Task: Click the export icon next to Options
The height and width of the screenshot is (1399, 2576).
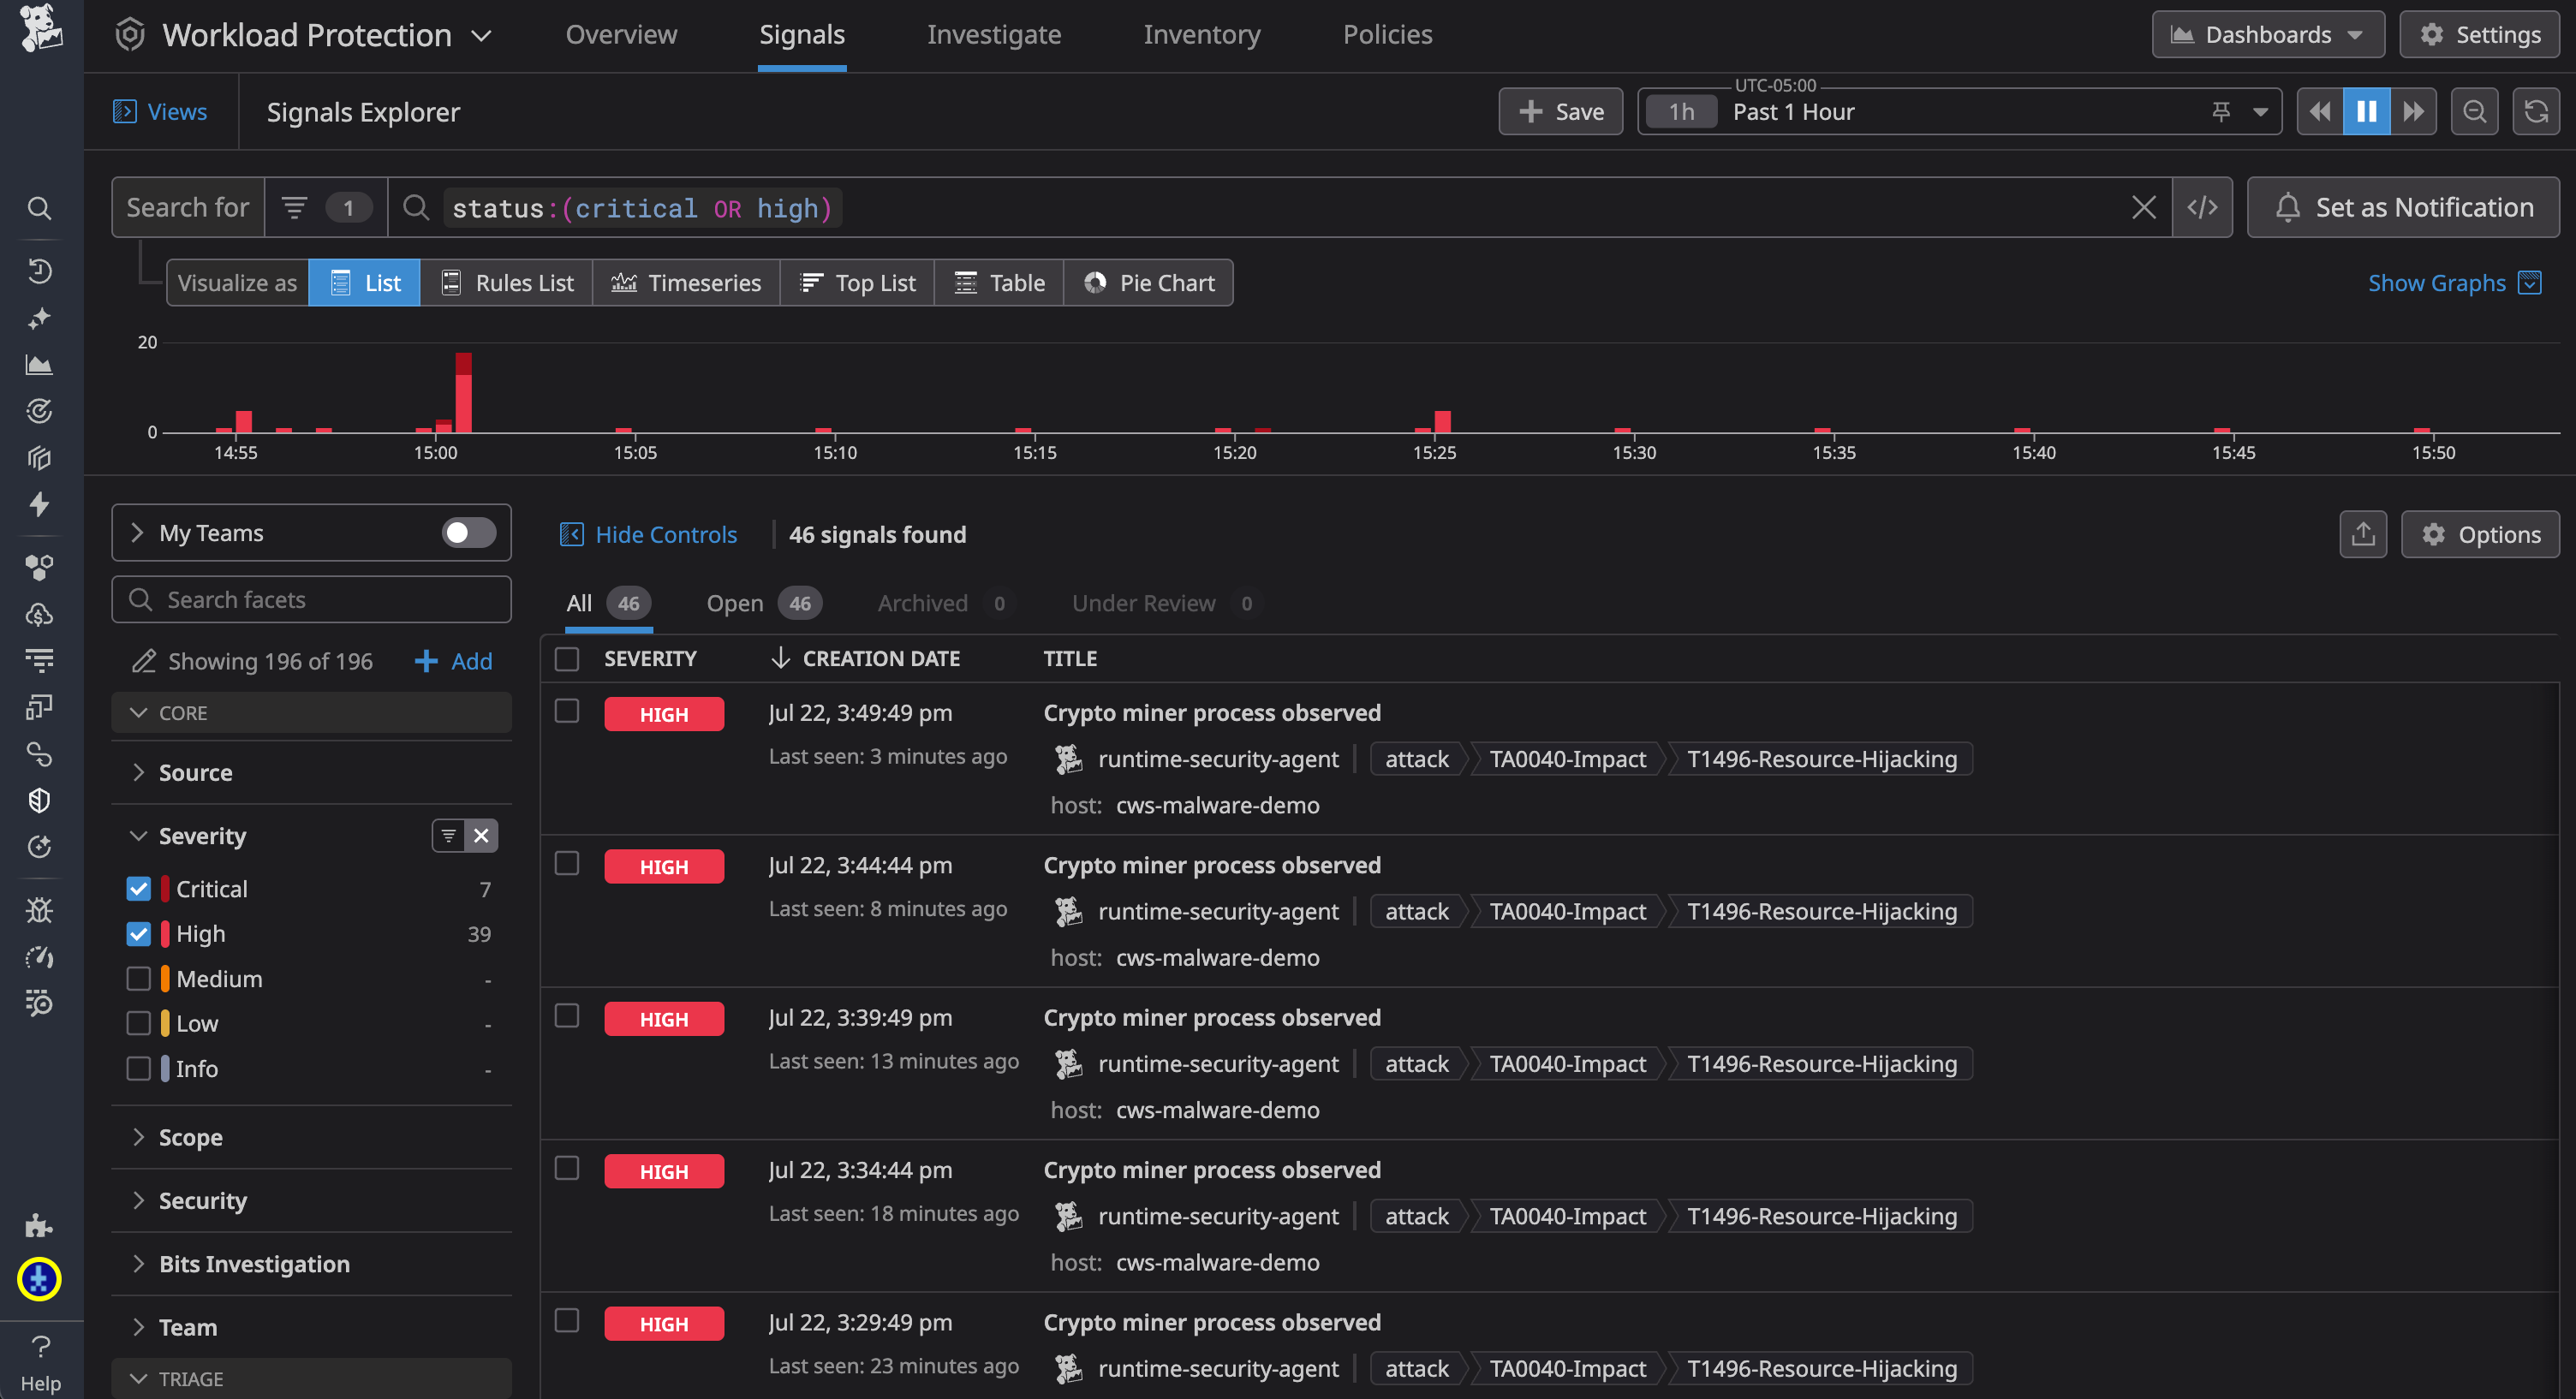Action: coord(2363,534)
